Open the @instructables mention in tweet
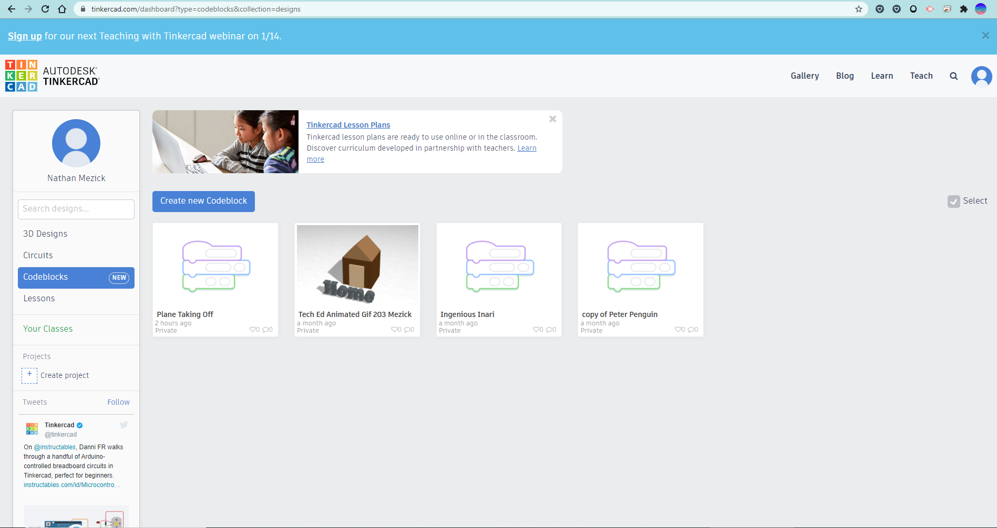Image resolution: width=997 pixels, height=528 pixels. click(x=55, y=447)
